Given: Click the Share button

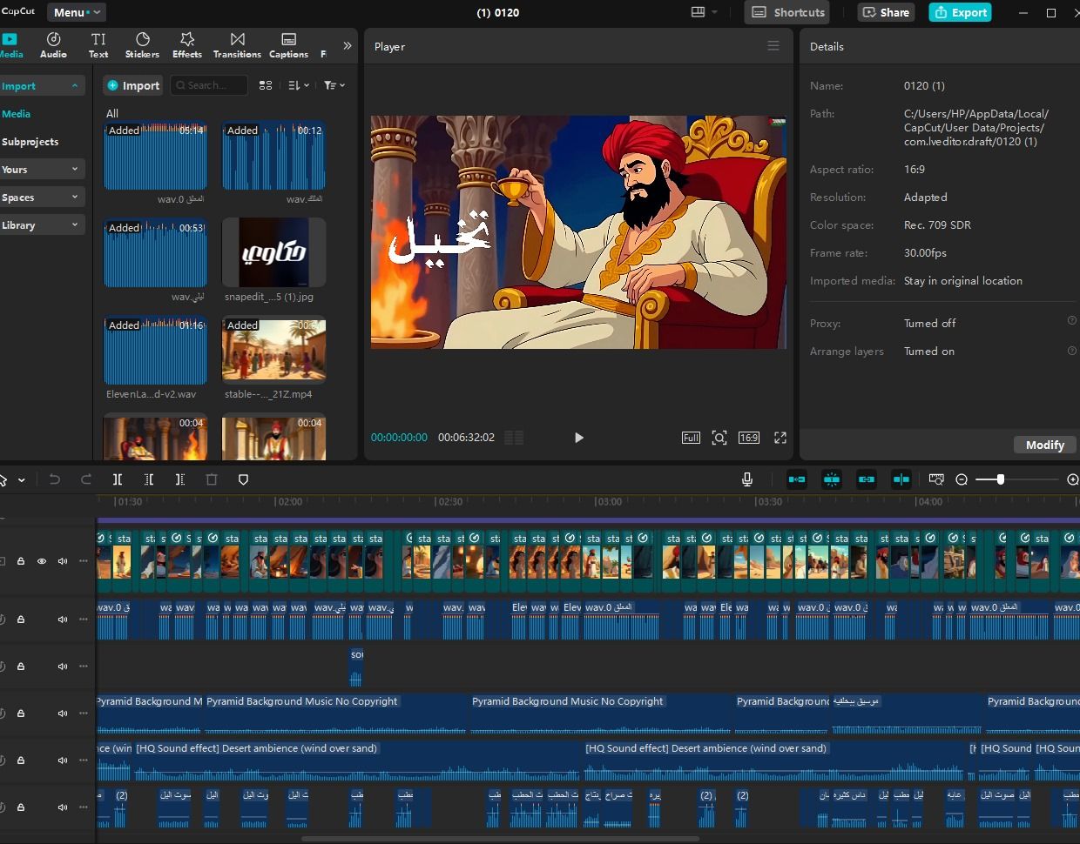Looking at the screenshot, I should [x=886, y=12].
